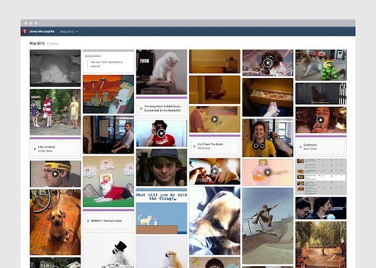The height and width of the screenshot is (268, 376).
Task: Play the long-haired man drinking video
Action: (x=321, y=120)
